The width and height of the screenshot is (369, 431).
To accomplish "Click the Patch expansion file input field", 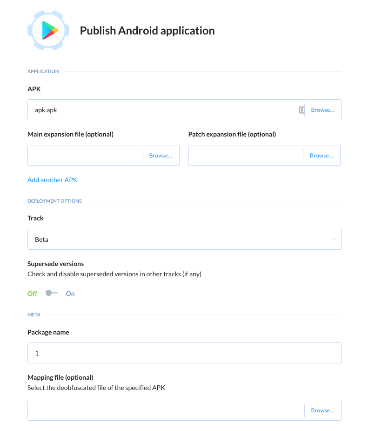I will point(246,156).
